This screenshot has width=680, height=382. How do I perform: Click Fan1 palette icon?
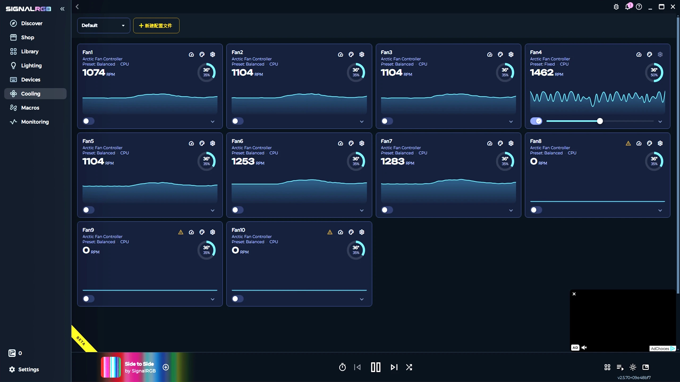(202, 54)
